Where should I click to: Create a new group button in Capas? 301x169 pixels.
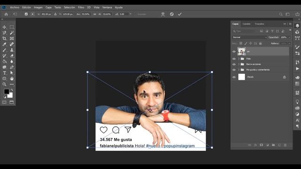[273, 145]
